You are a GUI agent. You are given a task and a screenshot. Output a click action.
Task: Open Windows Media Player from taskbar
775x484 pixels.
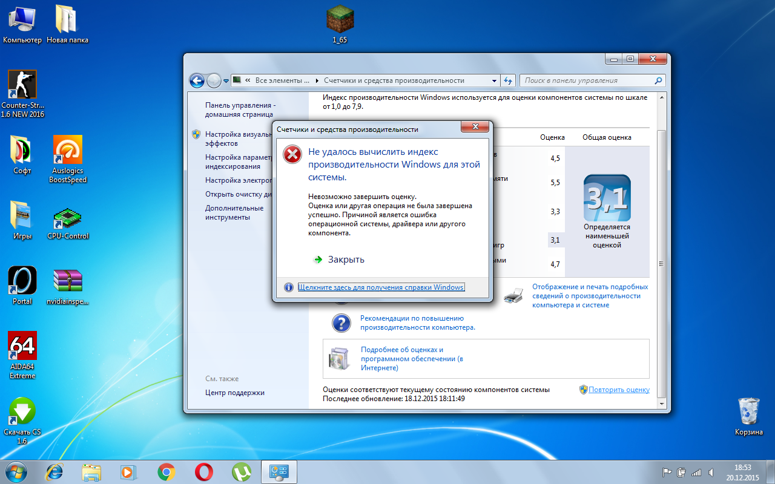[129, 472]
